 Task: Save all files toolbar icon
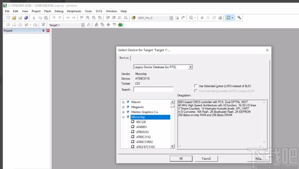(26, 18)
